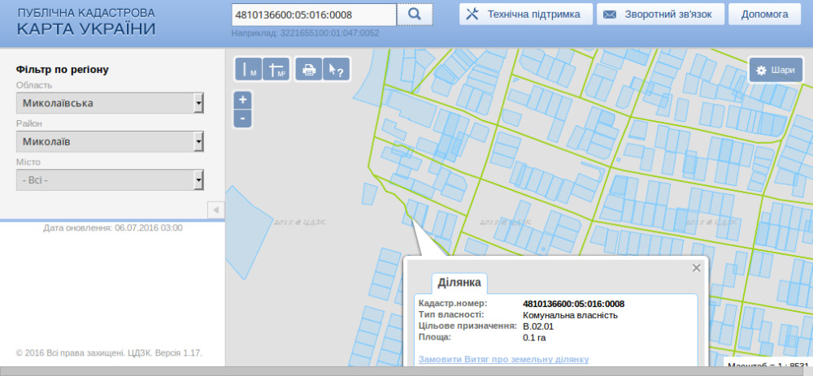
Task: Click Технічна підтримка button
Action: click(x=525, y=15)
